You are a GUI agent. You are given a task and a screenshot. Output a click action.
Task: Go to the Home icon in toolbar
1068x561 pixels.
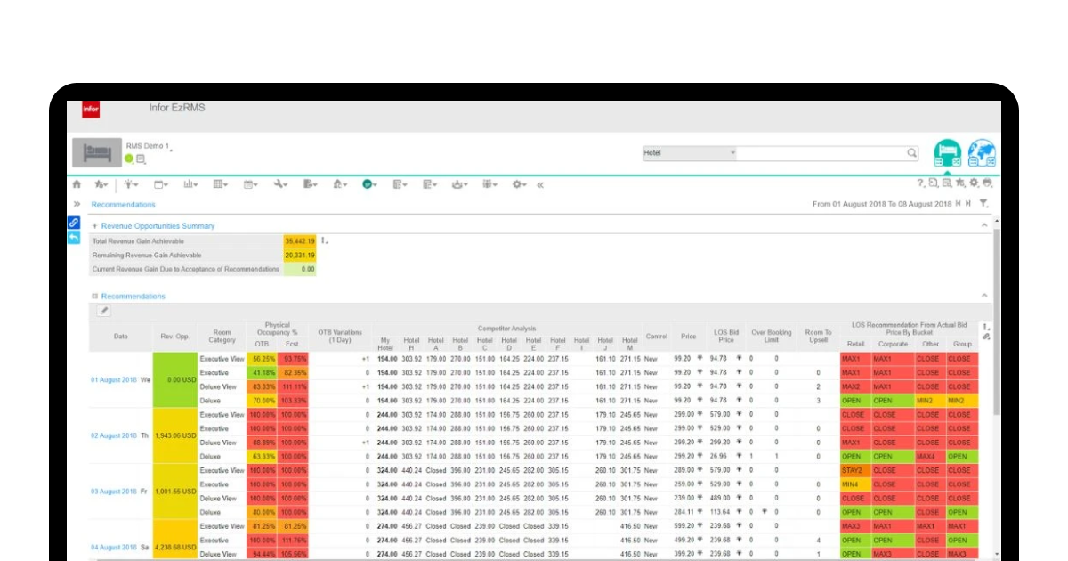pos(77,184)
